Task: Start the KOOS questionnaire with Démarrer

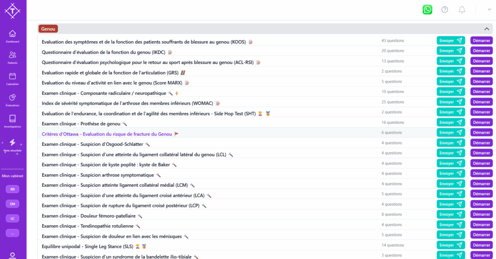Action: point(481,41)
